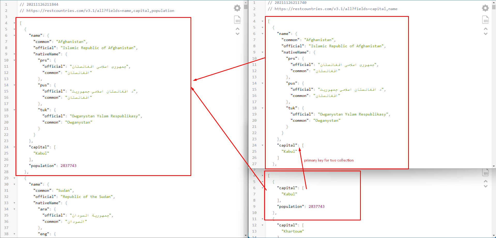Click "Kabul" value in left pane

point(41,153)
